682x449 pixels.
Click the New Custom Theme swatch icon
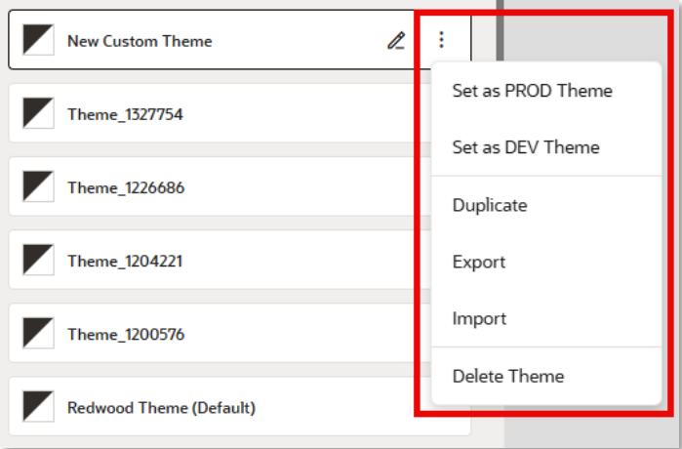point(38,41)
